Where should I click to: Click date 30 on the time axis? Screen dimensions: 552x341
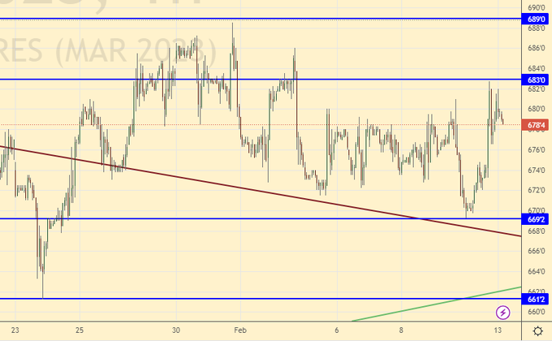(176, 330)
